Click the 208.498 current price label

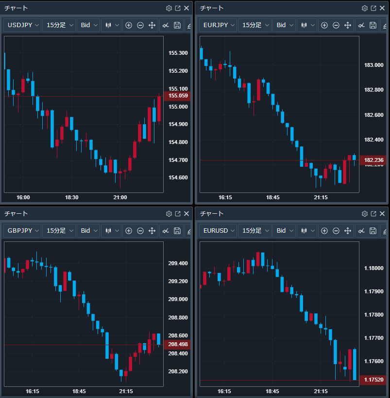point(177,345)
